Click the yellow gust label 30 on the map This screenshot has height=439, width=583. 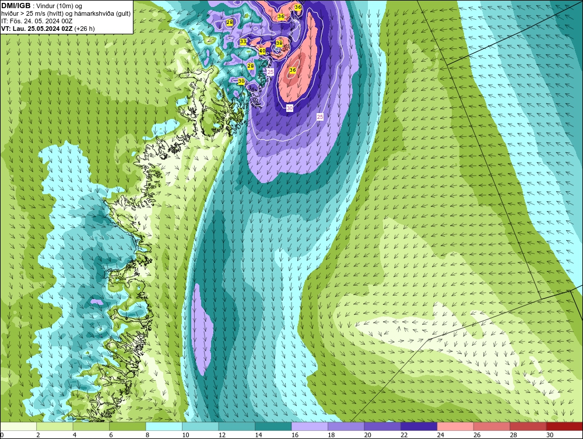pos(241,81)
